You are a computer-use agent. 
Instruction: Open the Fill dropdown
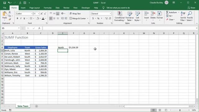pos(169,16)
